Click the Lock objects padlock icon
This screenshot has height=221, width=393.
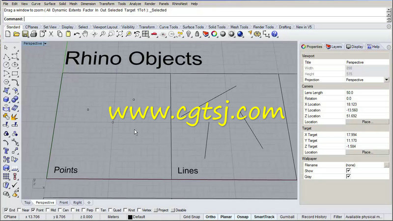(197, 34)
